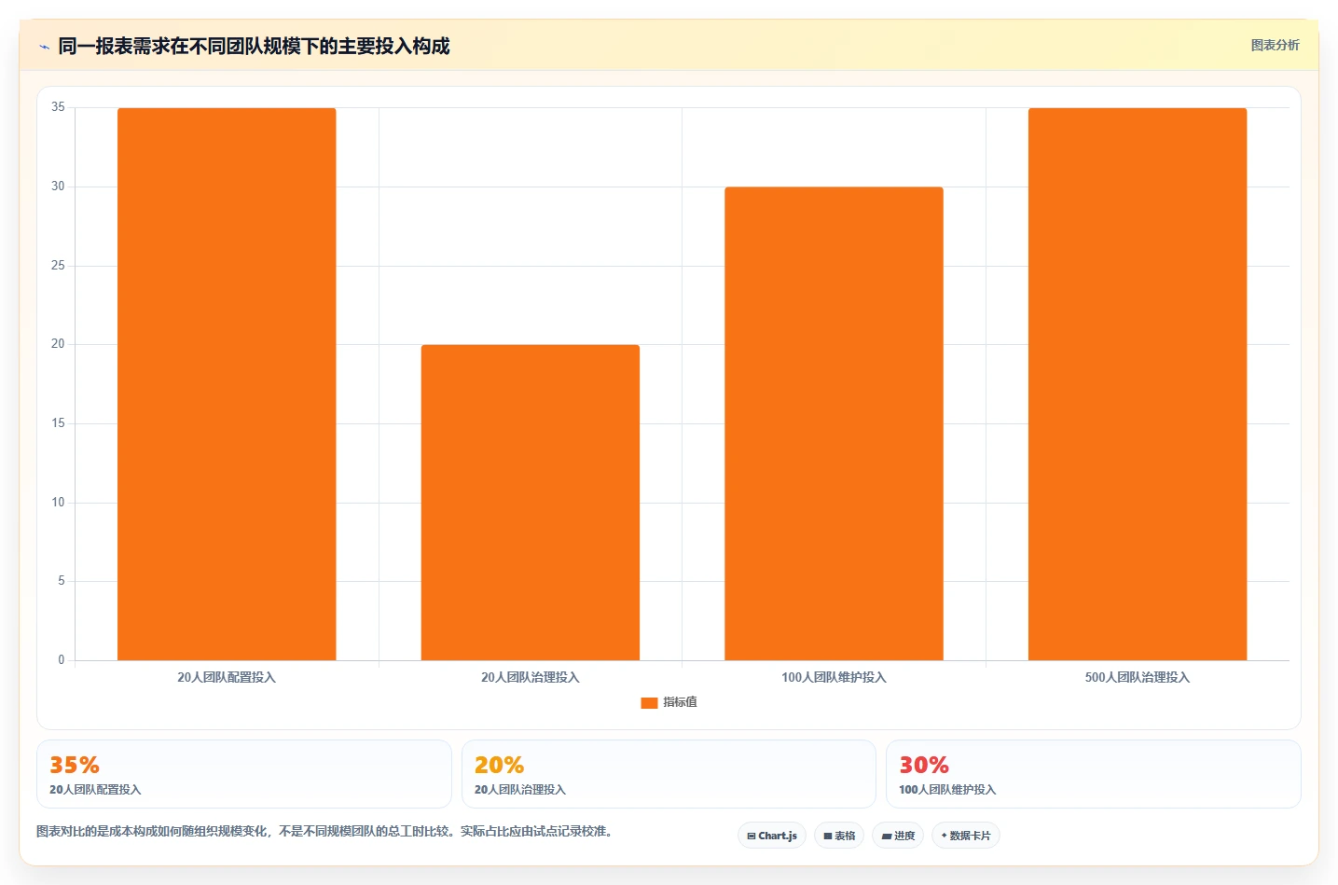Click the y-axis value 25
This screenshot has width=1338, height=885.
point(58,266)
